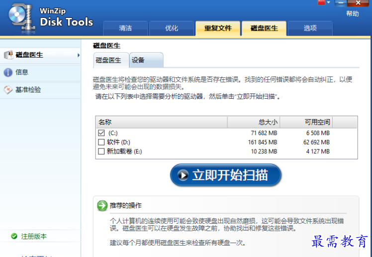Screen dimensions: 372x257
Task: Check the 新加载卷 (E:) drive checkbox
Action: click(x=101, y=151)
